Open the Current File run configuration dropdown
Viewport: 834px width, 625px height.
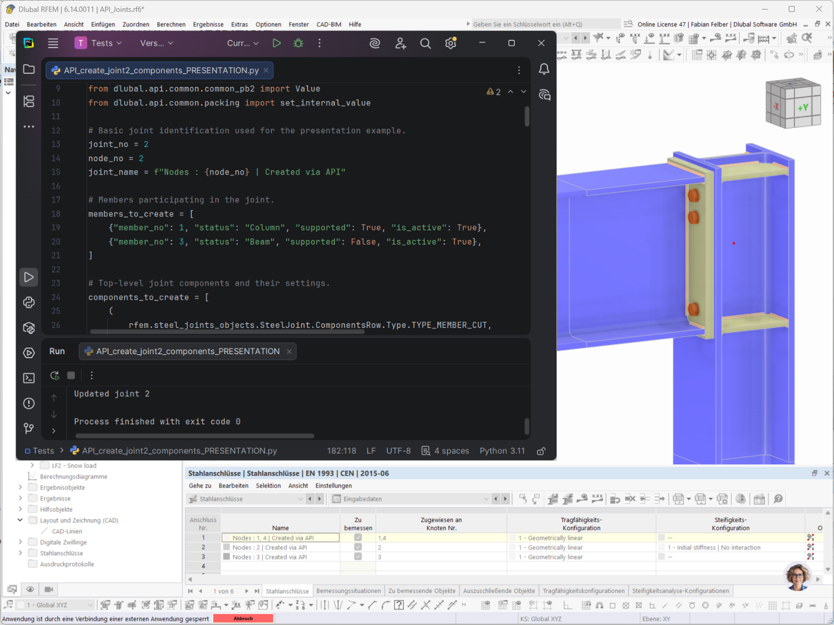coord(243,43)
